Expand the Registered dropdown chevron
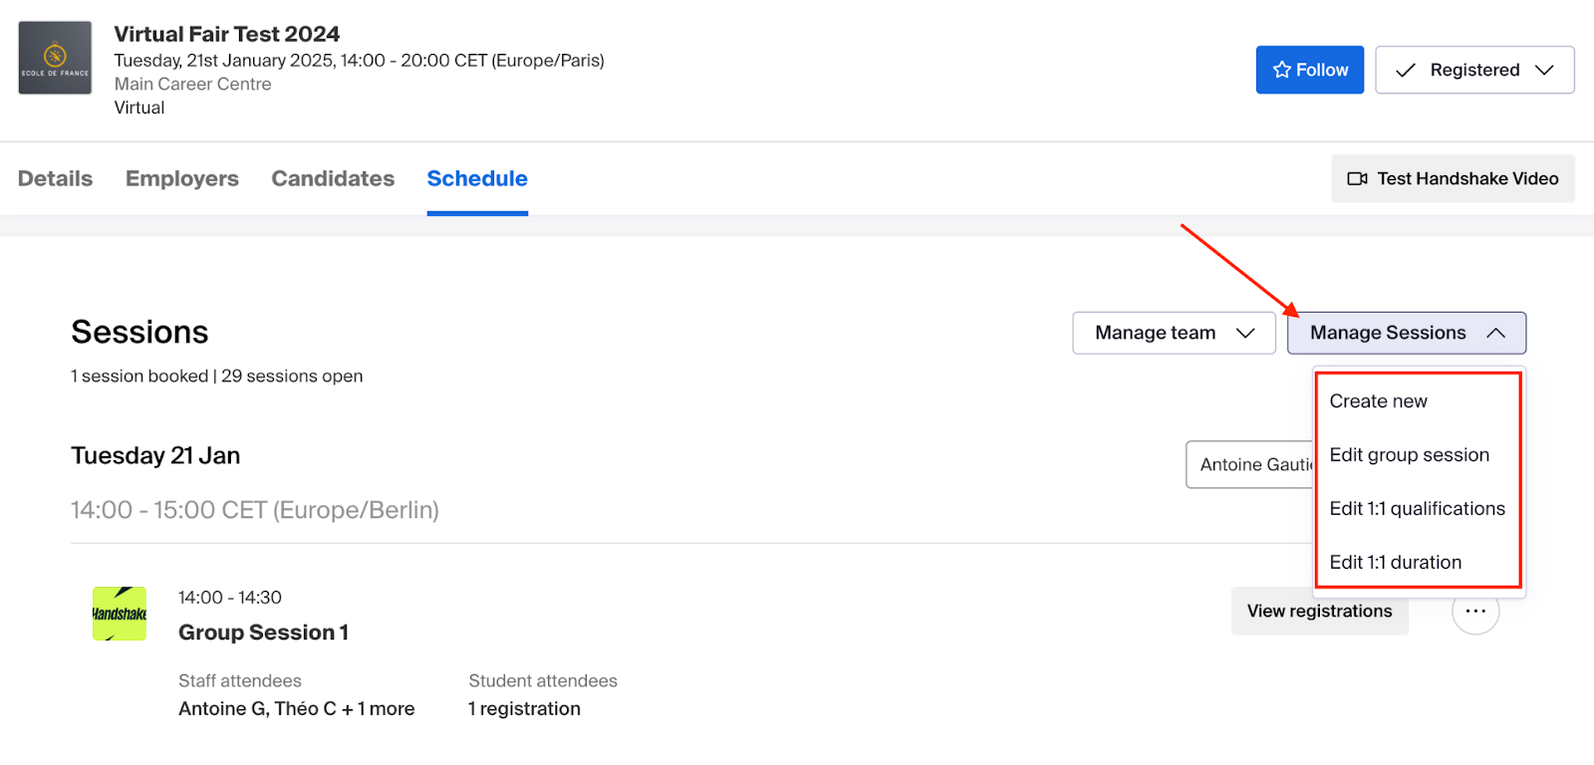 coord(1544,70)
